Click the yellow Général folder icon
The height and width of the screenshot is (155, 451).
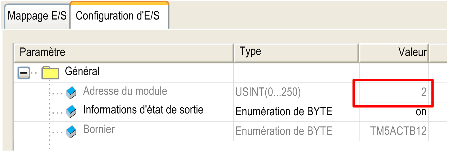50,72
